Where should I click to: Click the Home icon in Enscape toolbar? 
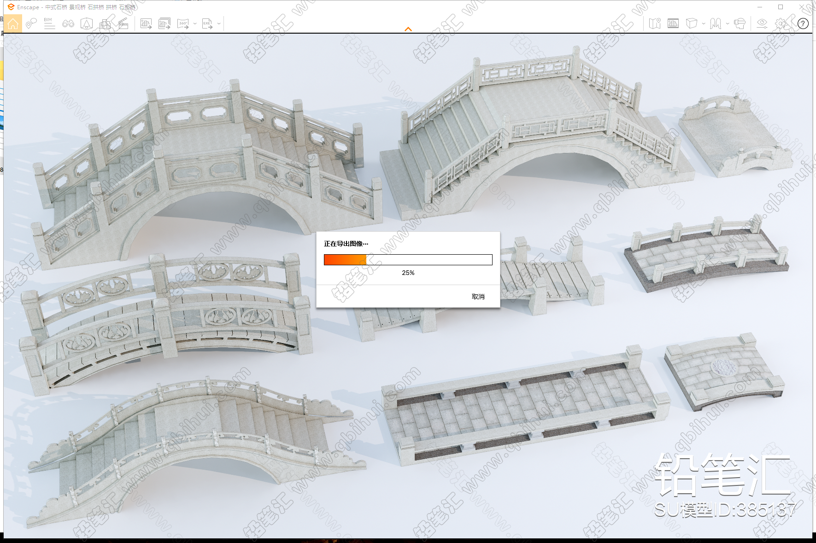(13, 23)
